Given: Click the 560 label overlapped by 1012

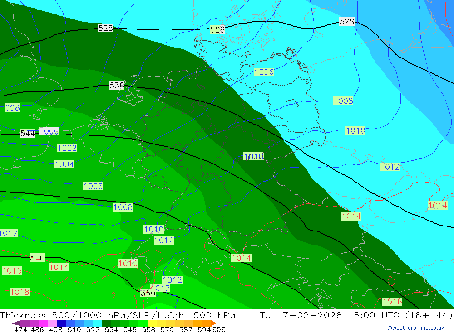Looking at the screenshot, I should tap(148, 293).
